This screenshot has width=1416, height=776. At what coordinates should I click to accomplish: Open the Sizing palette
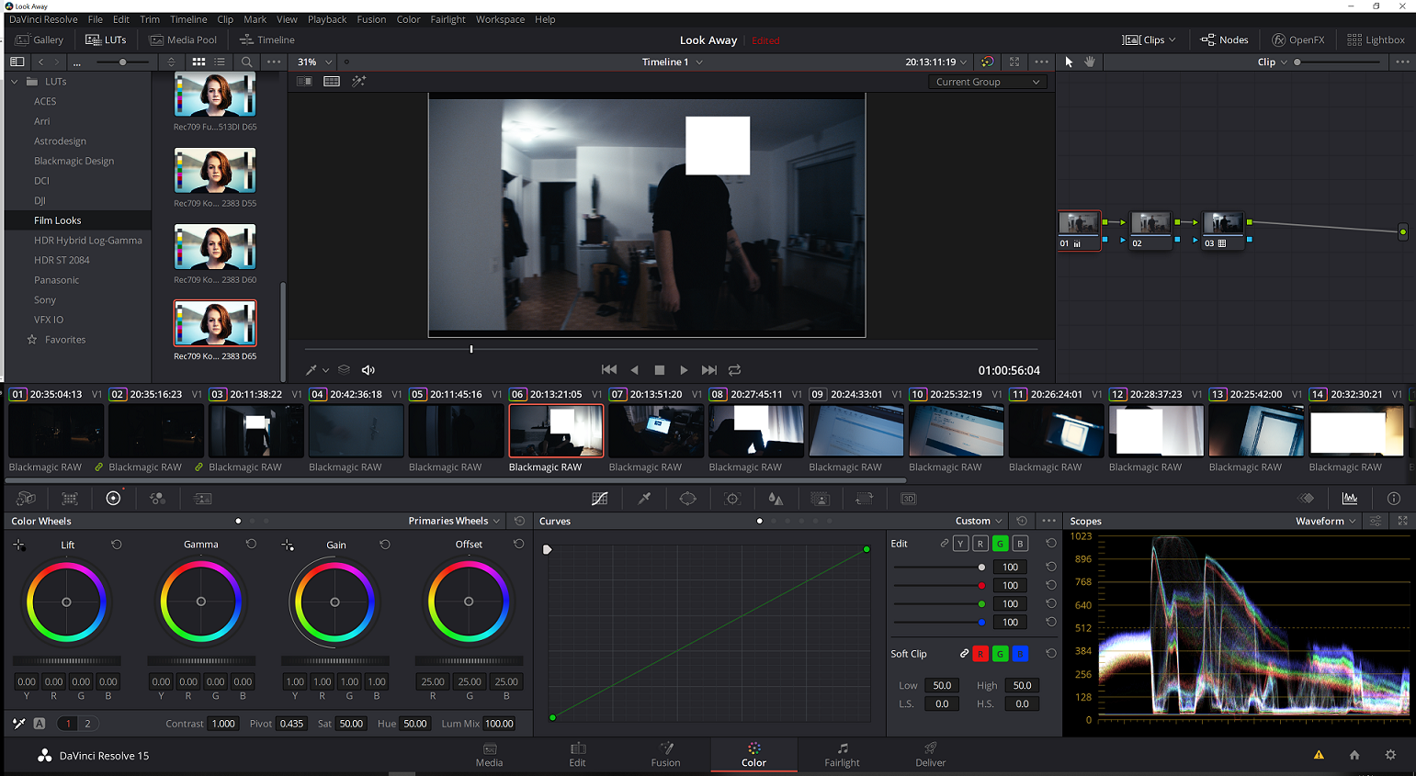(x=864, y=499)
